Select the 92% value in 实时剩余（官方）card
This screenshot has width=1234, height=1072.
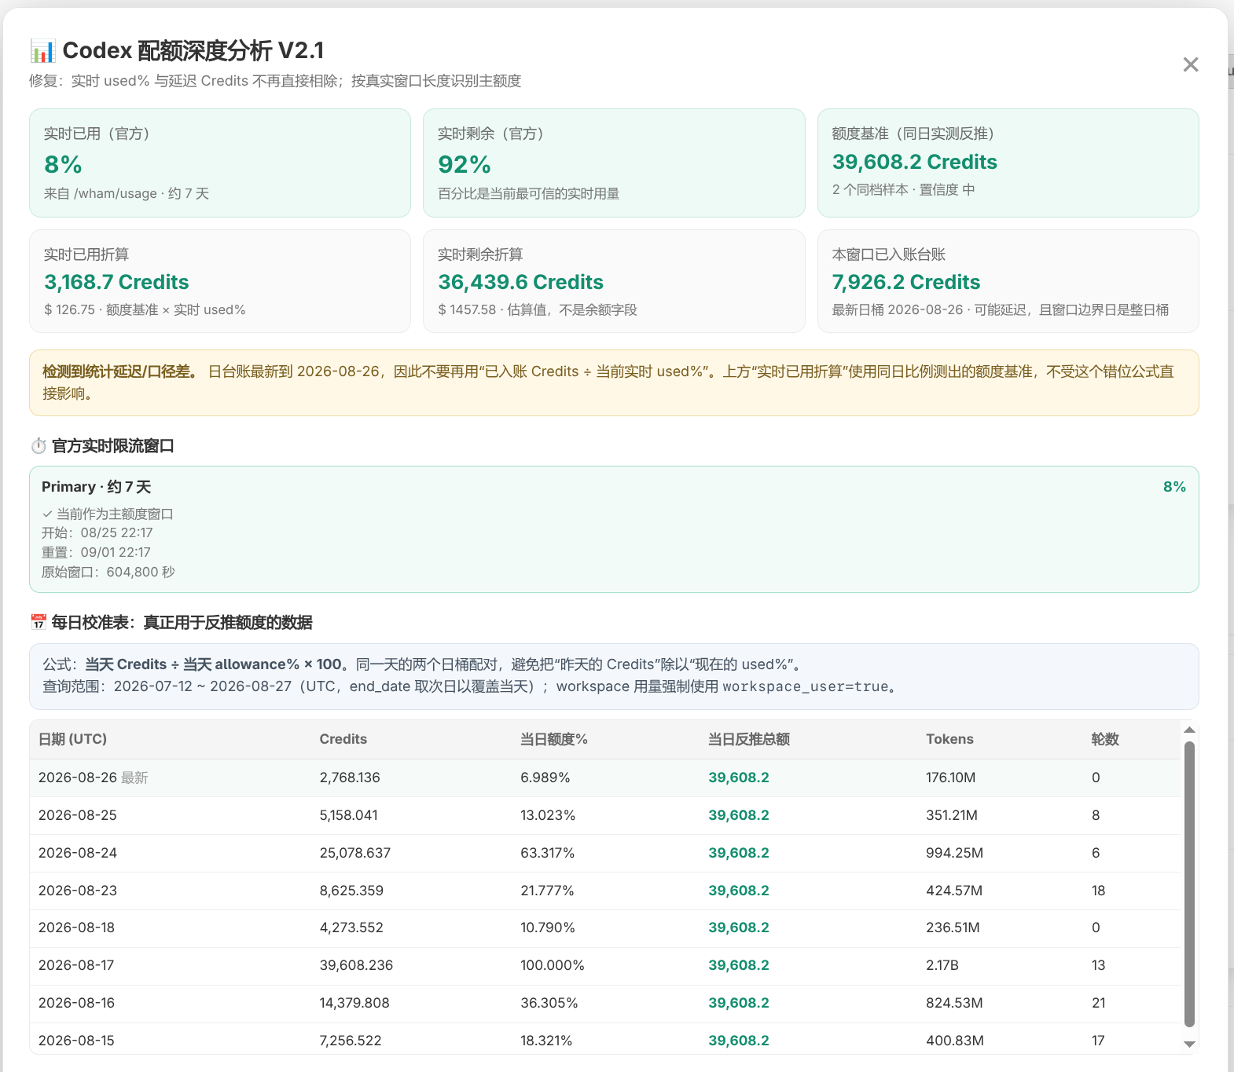465,165
